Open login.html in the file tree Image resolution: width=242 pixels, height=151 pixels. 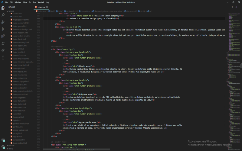17,120
